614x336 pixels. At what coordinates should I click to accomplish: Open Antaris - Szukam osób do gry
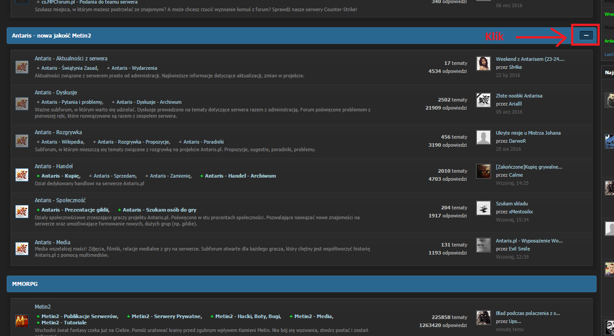pyautogui.click(x=160, y=210)
